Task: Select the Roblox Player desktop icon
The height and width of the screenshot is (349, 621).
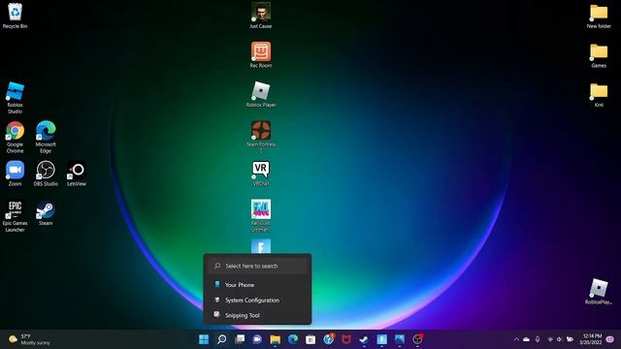Action: pos(261,95)
